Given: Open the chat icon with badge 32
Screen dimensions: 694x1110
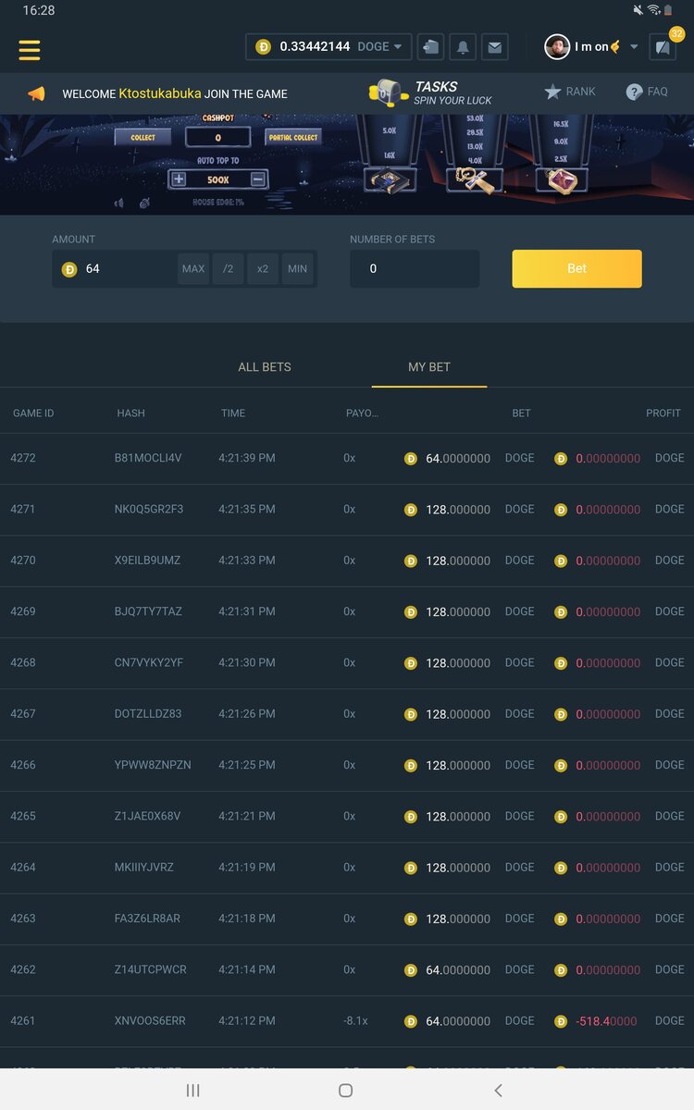Looking at the screenshot, I should click(663, 47).
